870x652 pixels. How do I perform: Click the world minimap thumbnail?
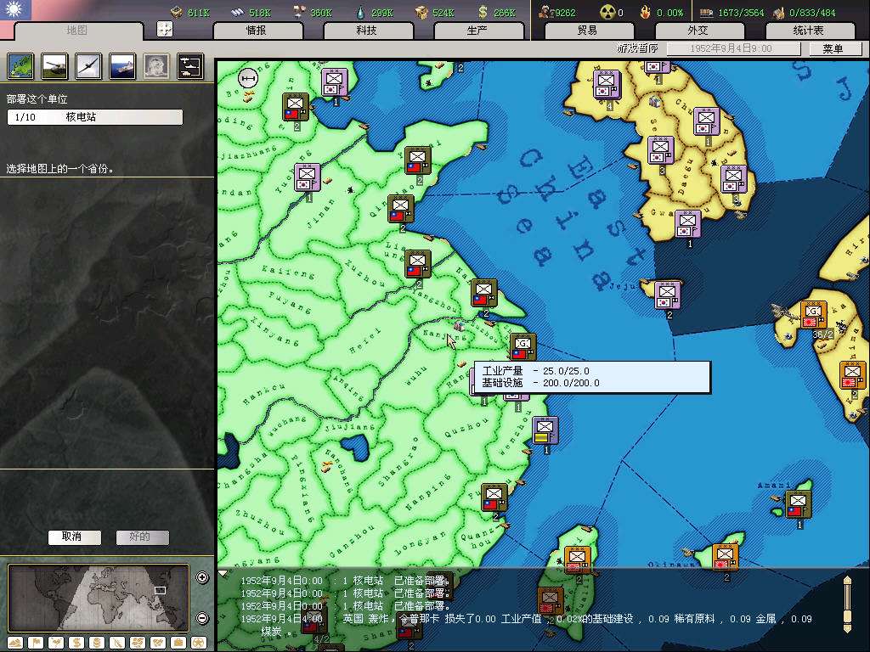click(x=99, y=598)
